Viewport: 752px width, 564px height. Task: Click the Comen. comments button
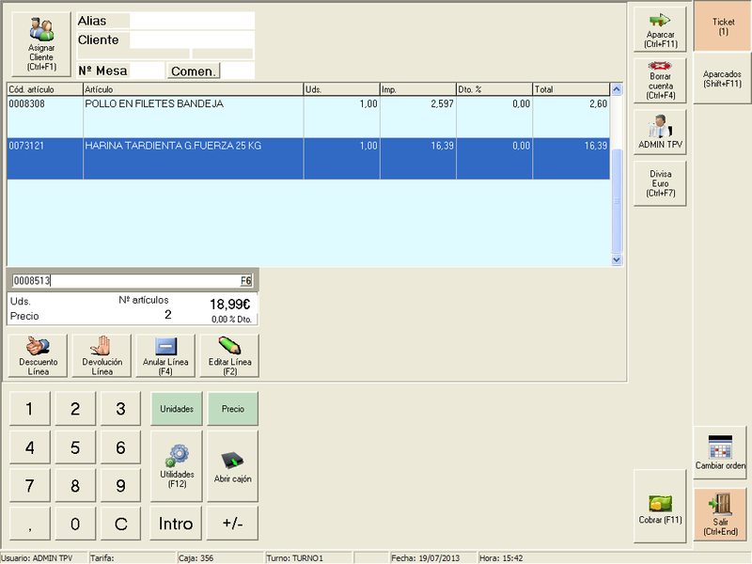tap(194, 70)
